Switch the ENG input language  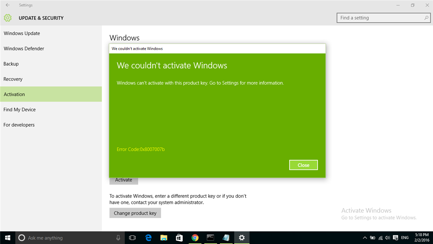tap(405, 238)
